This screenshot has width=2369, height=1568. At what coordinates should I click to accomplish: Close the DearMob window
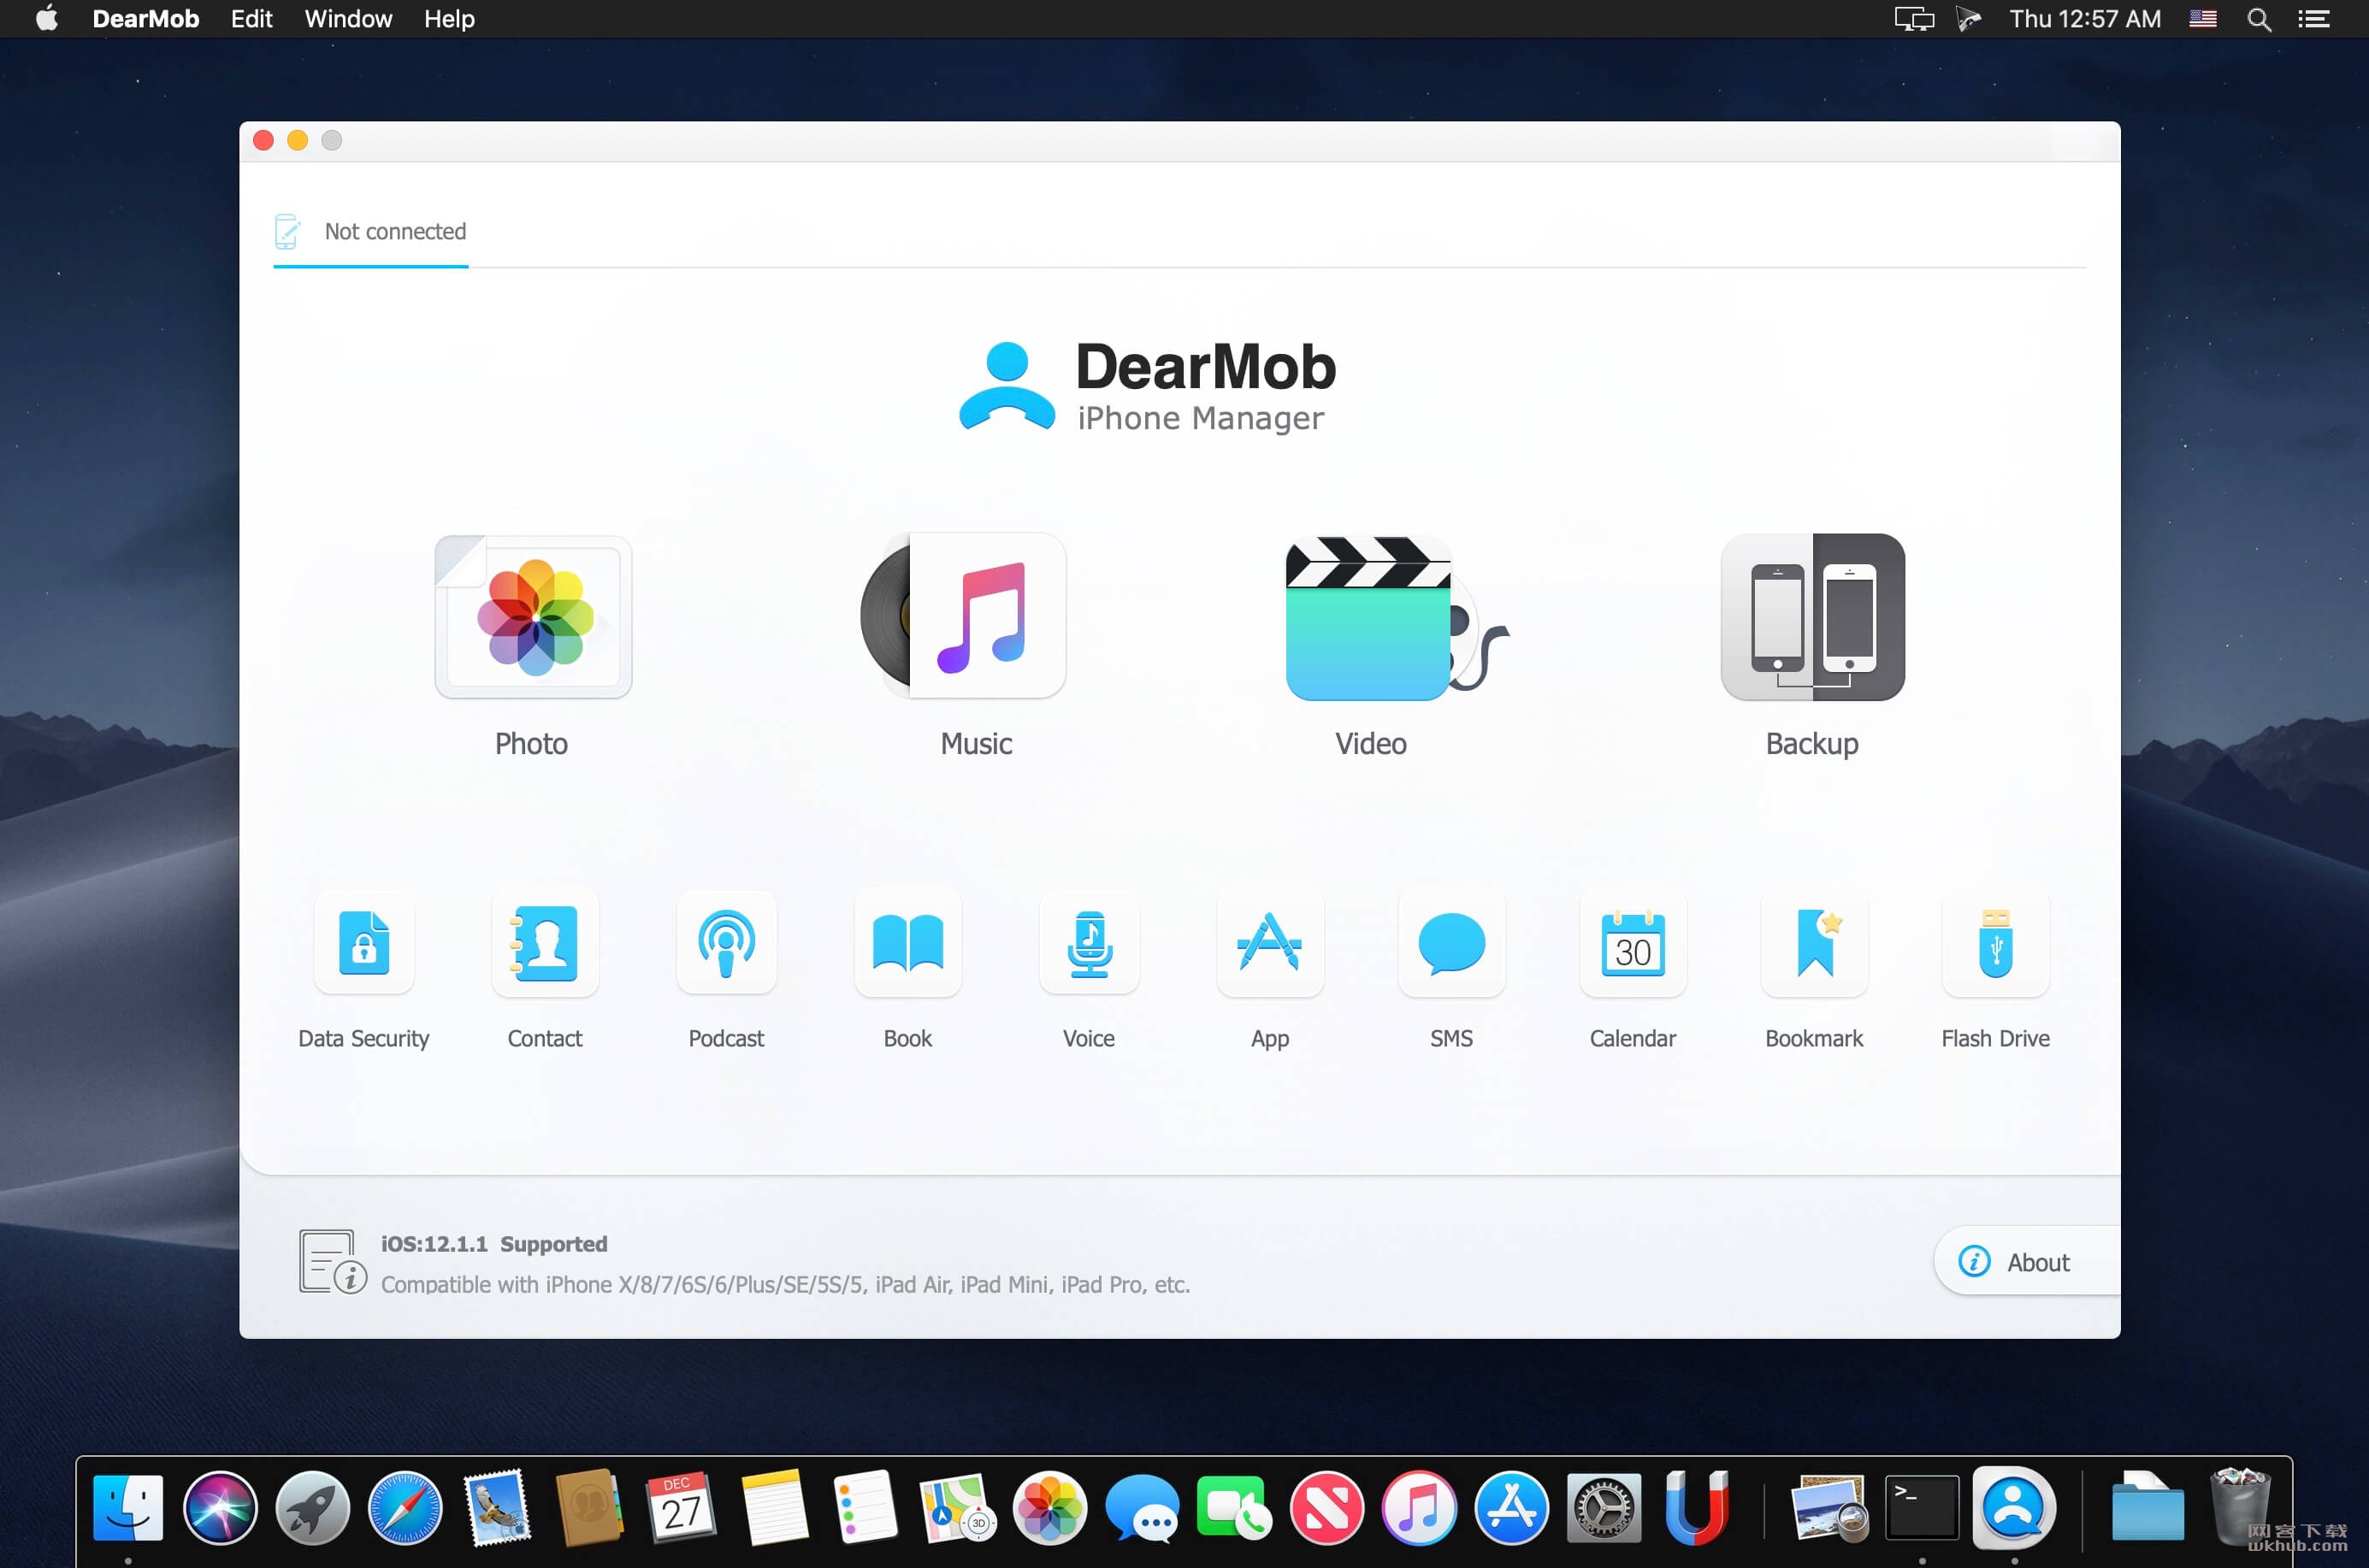[x=263, y=141]
